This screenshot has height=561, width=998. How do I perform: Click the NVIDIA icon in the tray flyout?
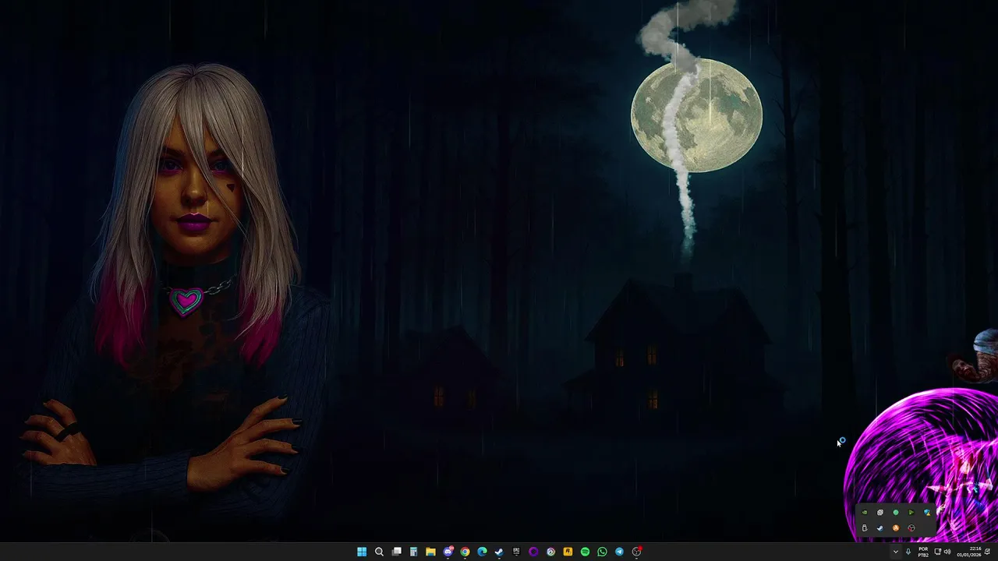865,513
